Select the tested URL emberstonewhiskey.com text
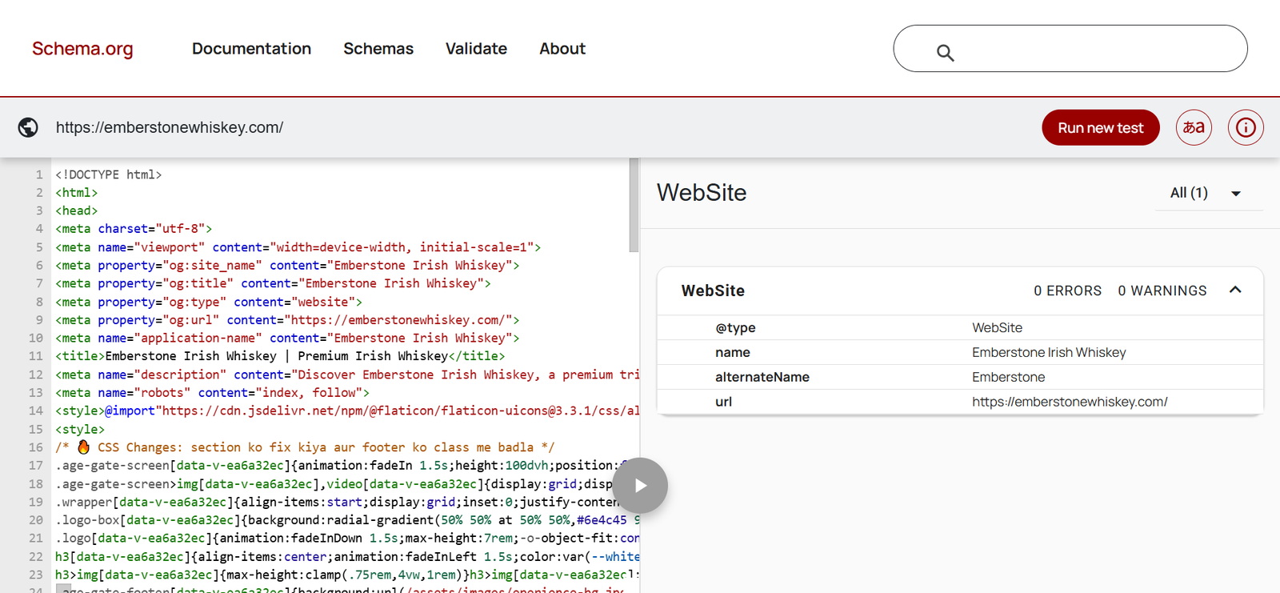The width and height of the screenshot is (1280, 593). click(x=170, y=127)
